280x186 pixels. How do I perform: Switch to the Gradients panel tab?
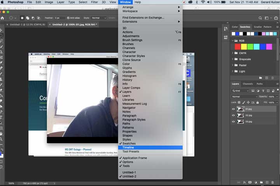[x=258, y=27]
